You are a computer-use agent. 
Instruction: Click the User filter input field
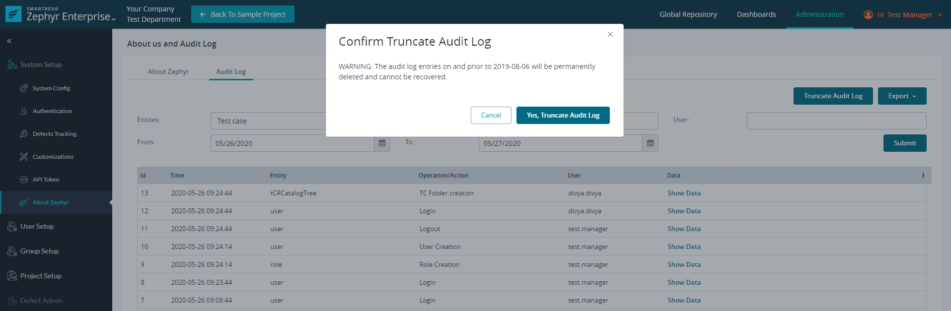[836, 121]
